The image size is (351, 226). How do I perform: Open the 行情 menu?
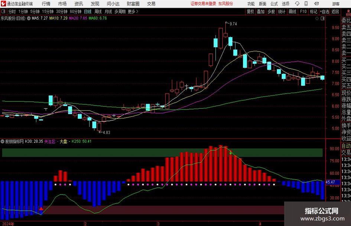[x=46, y=4]
